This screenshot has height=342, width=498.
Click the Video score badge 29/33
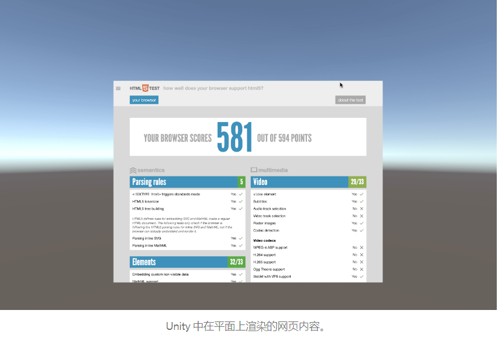coord(357,182)
